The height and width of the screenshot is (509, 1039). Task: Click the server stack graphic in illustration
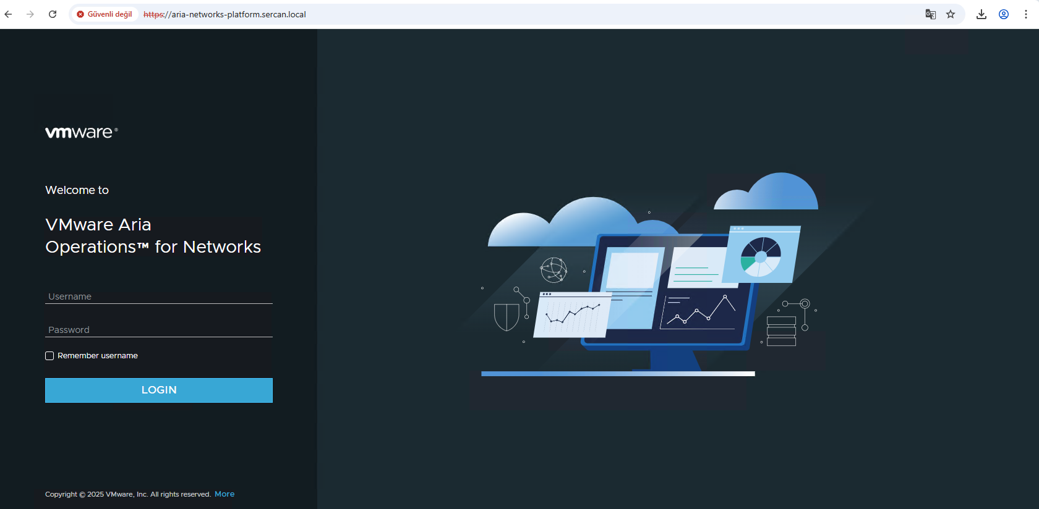[781, 331]
